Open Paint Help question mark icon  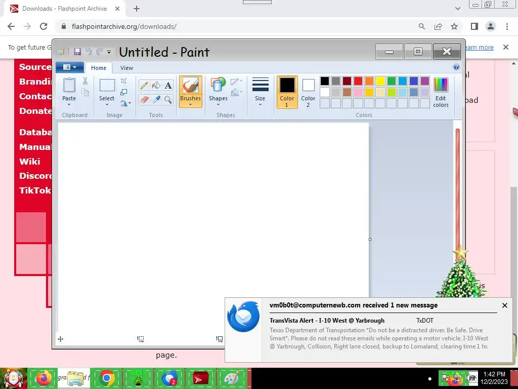(456, 67)
